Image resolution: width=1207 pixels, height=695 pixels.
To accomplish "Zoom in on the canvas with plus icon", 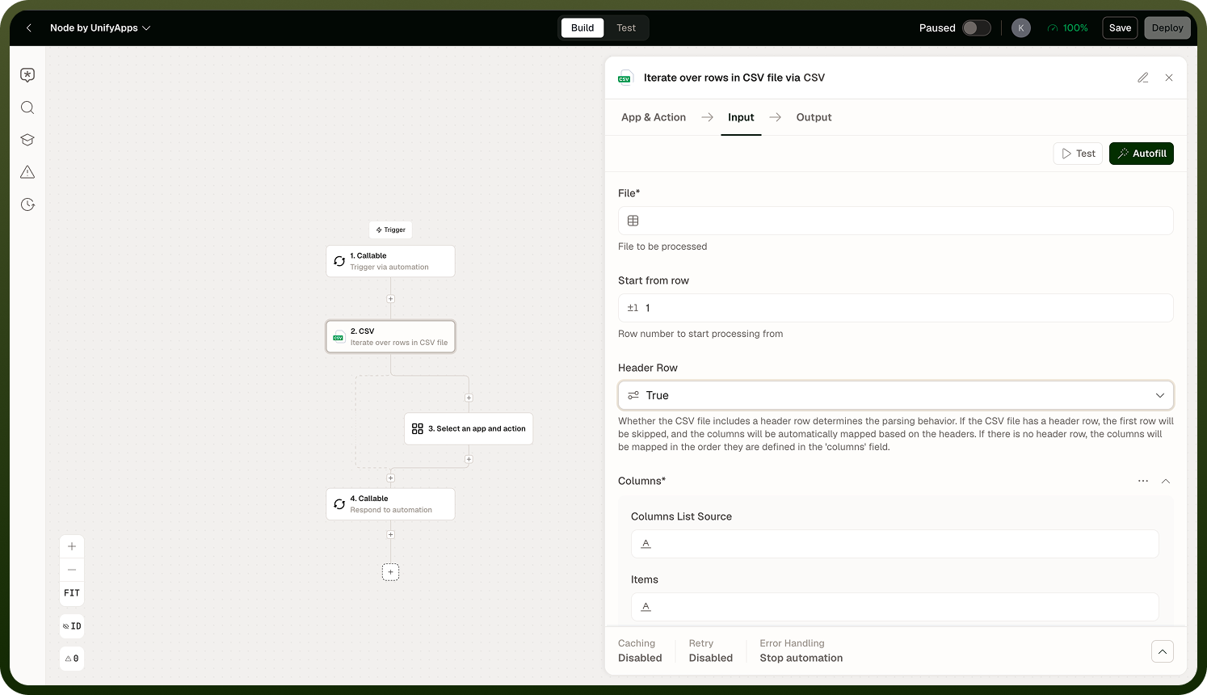I will [x=72, y=546].
